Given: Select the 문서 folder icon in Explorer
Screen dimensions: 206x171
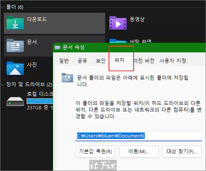Looking at the screenshot, I should tap(15, 45).
